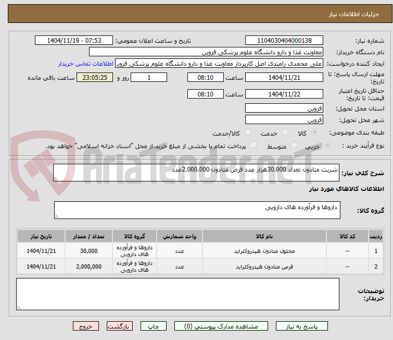Click quantity cell 30,000

pos(88,251)
